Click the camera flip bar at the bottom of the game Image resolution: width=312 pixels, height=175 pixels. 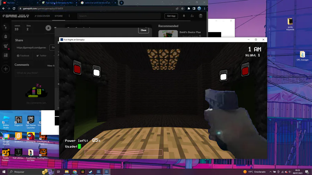coord(123,153)
